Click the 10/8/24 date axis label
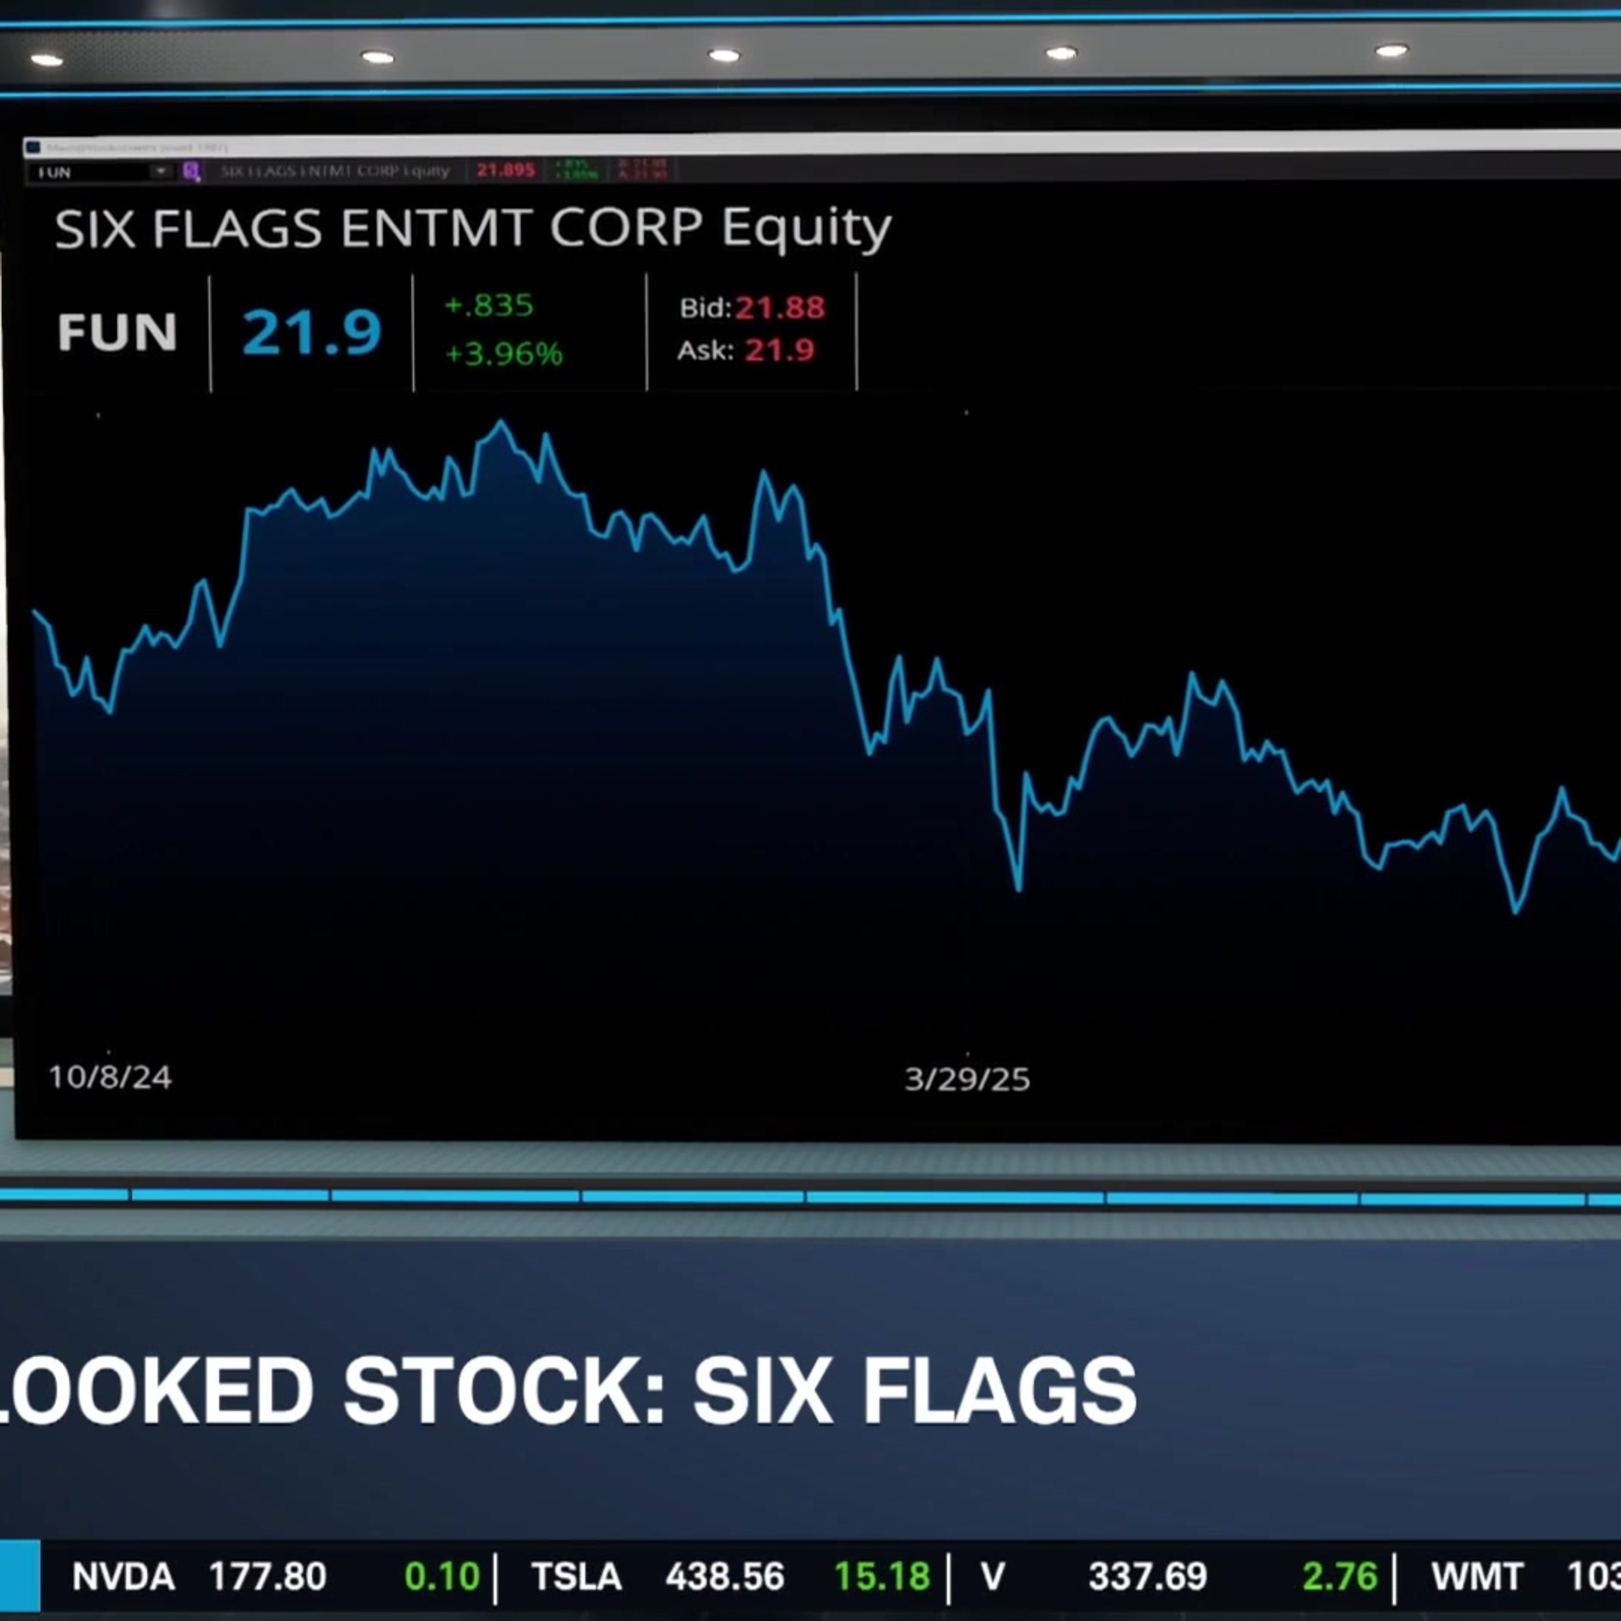The width and height of the screenshot is (1621, 1621). click(x=110, y=1076)
